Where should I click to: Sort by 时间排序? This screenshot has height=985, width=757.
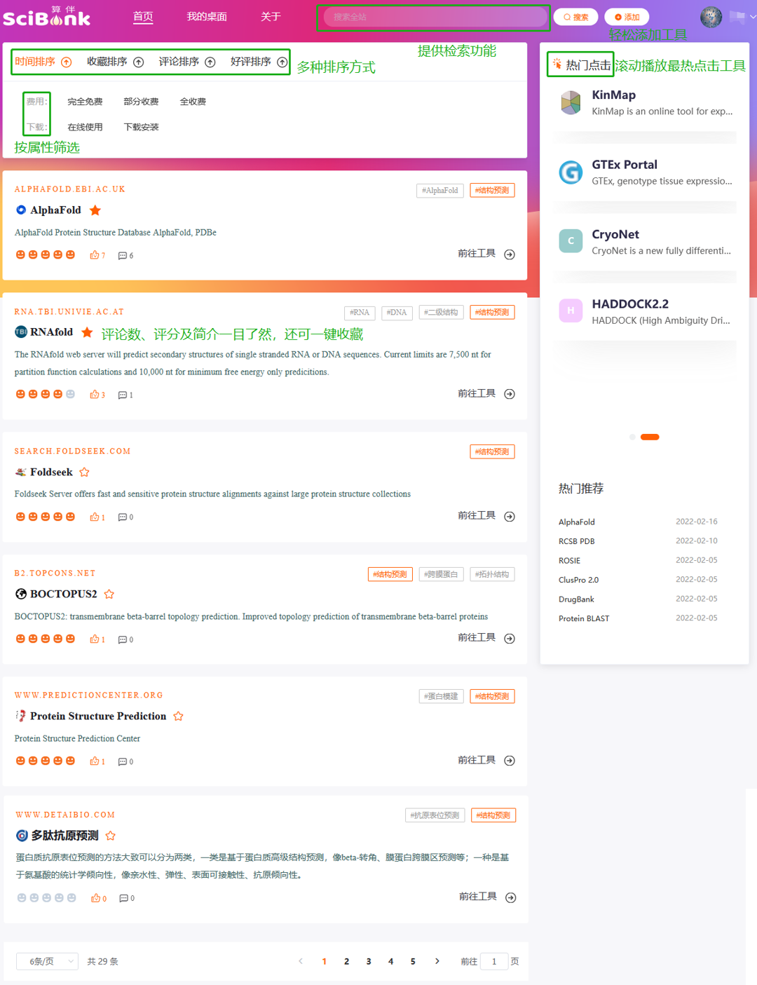[x=43, y=62]
